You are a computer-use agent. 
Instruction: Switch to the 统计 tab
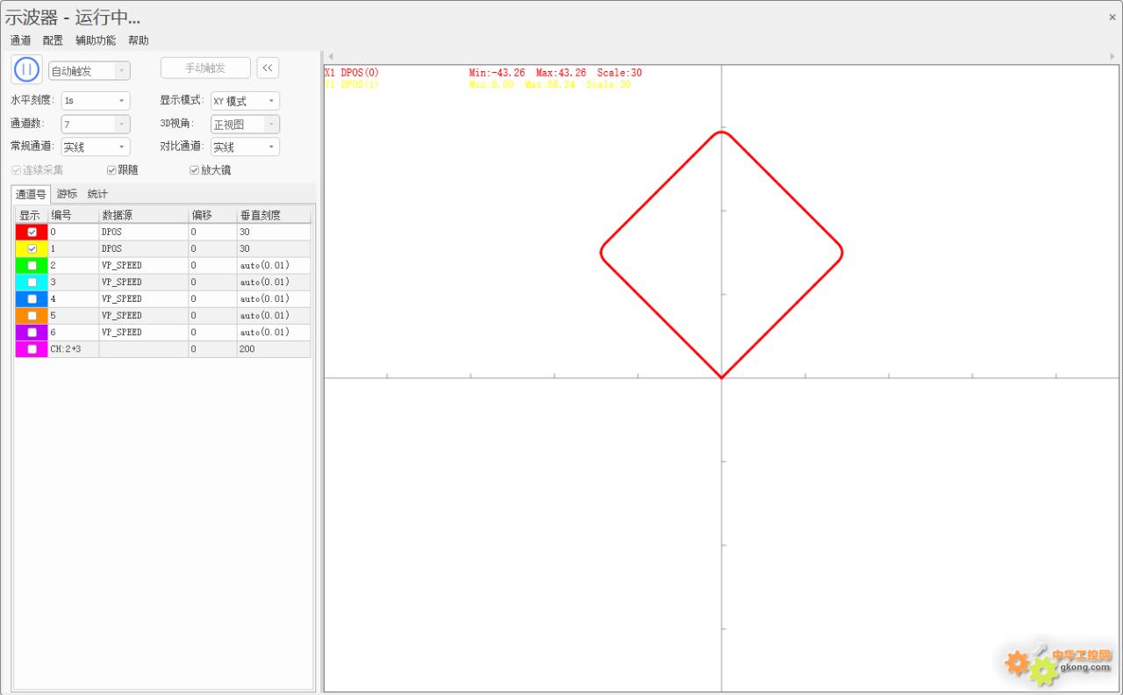[97, 194]
